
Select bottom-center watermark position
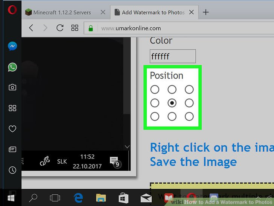(x=172, y=116)
